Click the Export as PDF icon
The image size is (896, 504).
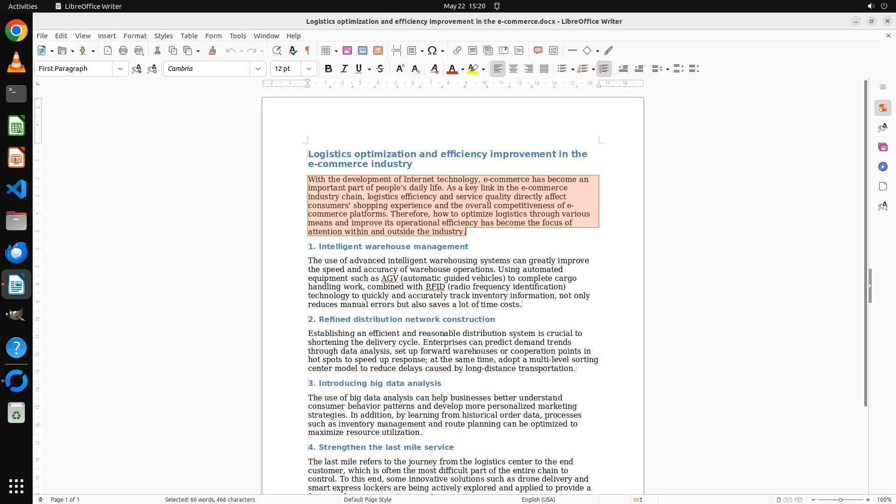pos(108,50)
